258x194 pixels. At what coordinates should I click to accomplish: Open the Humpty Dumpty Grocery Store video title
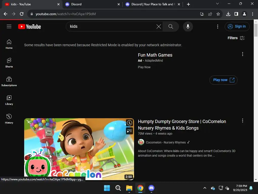[x=182, y=125]
